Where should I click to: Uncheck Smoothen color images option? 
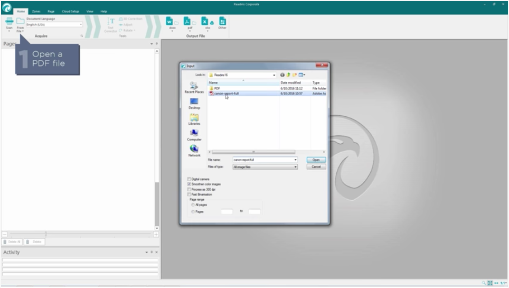(190, 184)
